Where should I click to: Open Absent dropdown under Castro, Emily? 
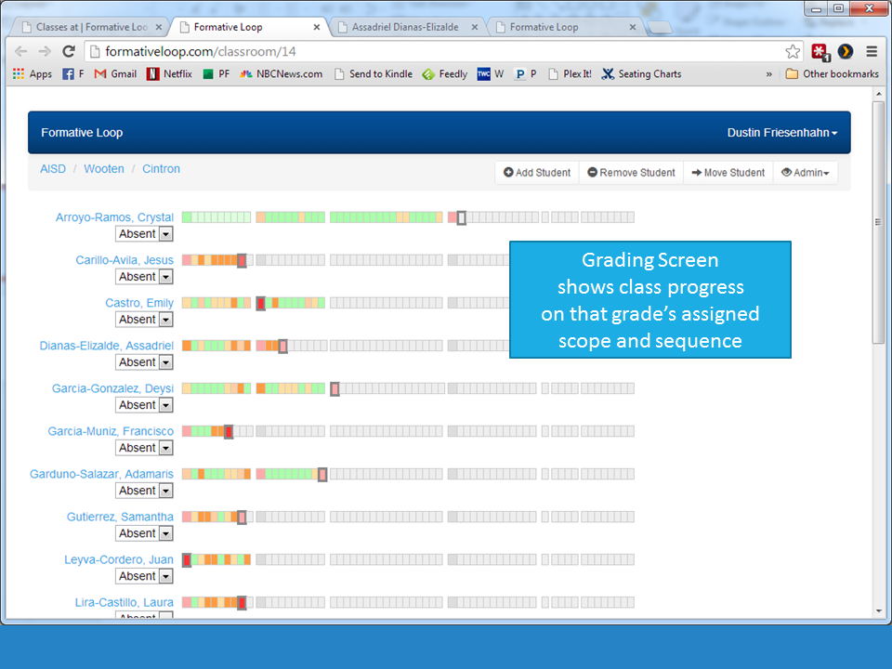165,320
